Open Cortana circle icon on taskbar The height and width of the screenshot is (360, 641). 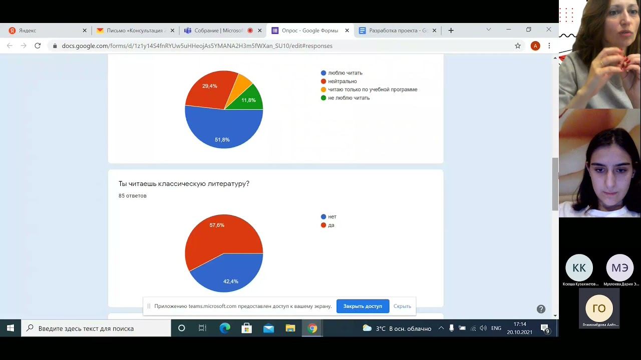click(x=181, y=328)
